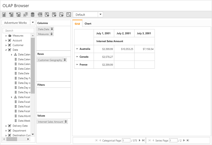Export the grid to Excel
This screenshot has width=212, height=145.
click(x=47, y=15)
